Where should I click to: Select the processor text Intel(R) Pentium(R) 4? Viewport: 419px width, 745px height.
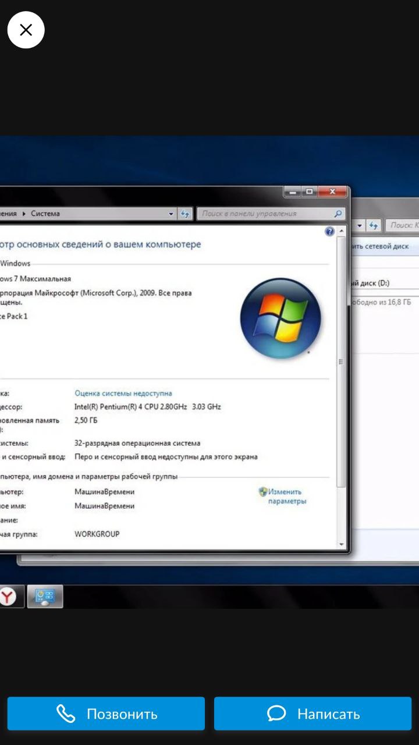point(148,407)
